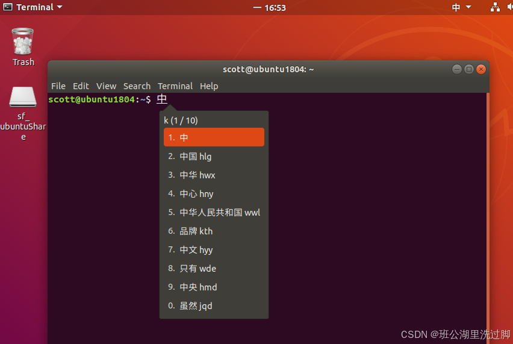Open the Terminal app menu in top bar
513x344 pixels.
click(x=33, y=7)
